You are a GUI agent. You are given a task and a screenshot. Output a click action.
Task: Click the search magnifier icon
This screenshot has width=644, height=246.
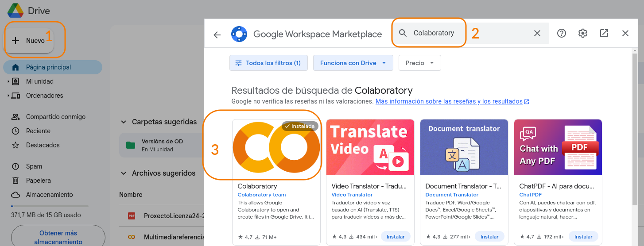pyautogui.click(x=403, y=33)
